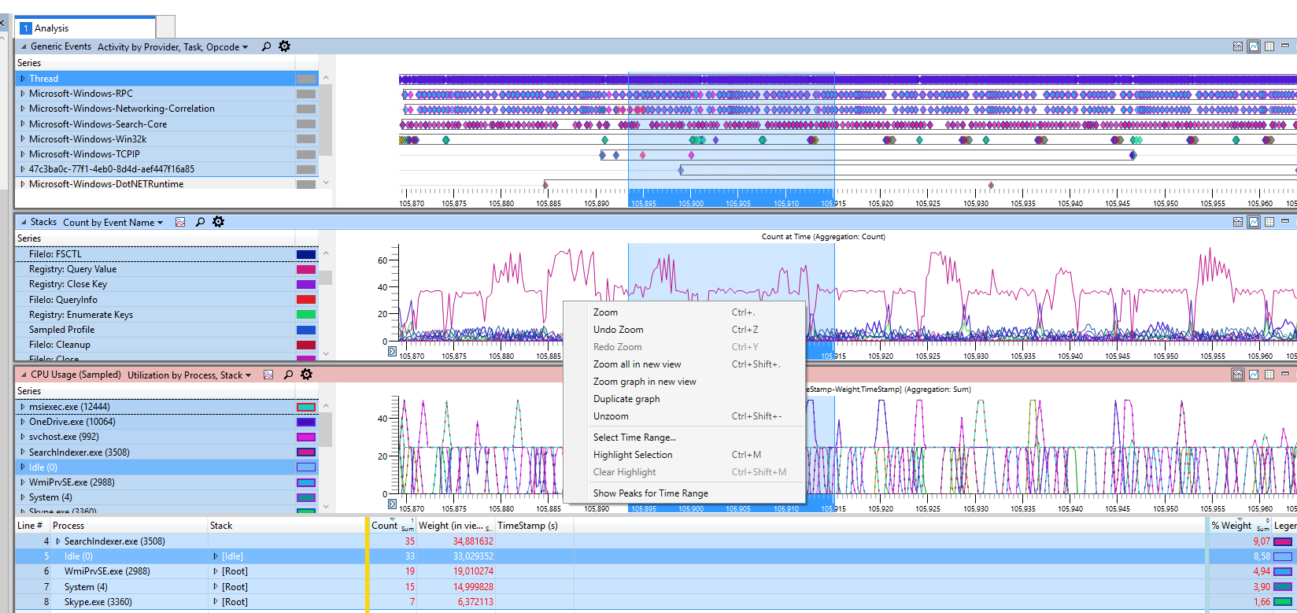Choose Unzoom from context menu

[x=685, y=416]
